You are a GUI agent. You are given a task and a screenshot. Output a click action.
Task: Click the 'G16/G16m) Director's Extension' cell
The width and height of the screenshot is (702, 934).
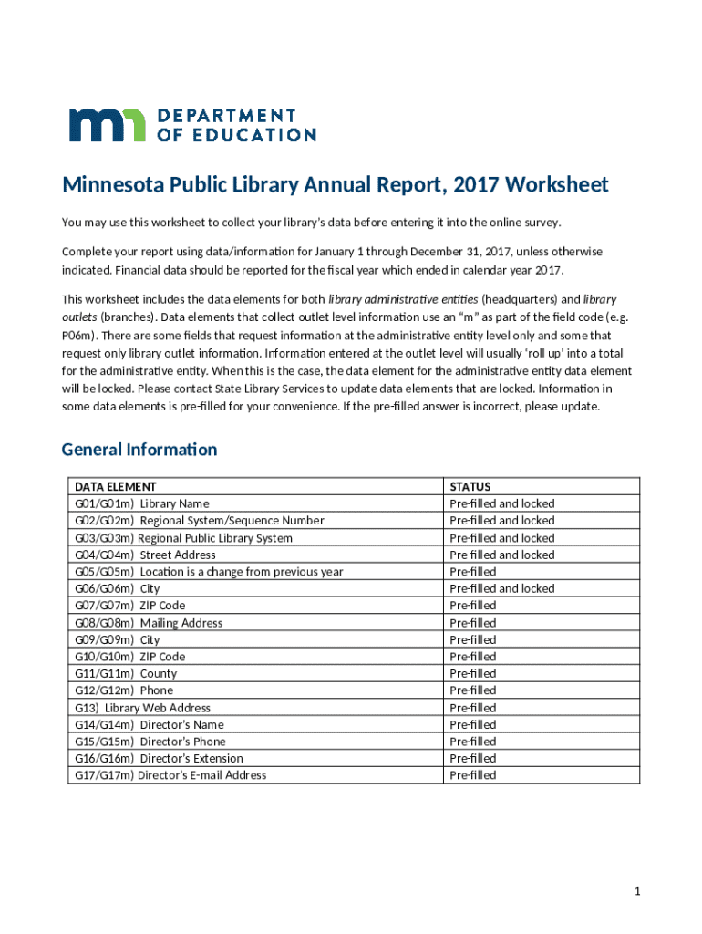pyautogui.click(x=159, y=759)
